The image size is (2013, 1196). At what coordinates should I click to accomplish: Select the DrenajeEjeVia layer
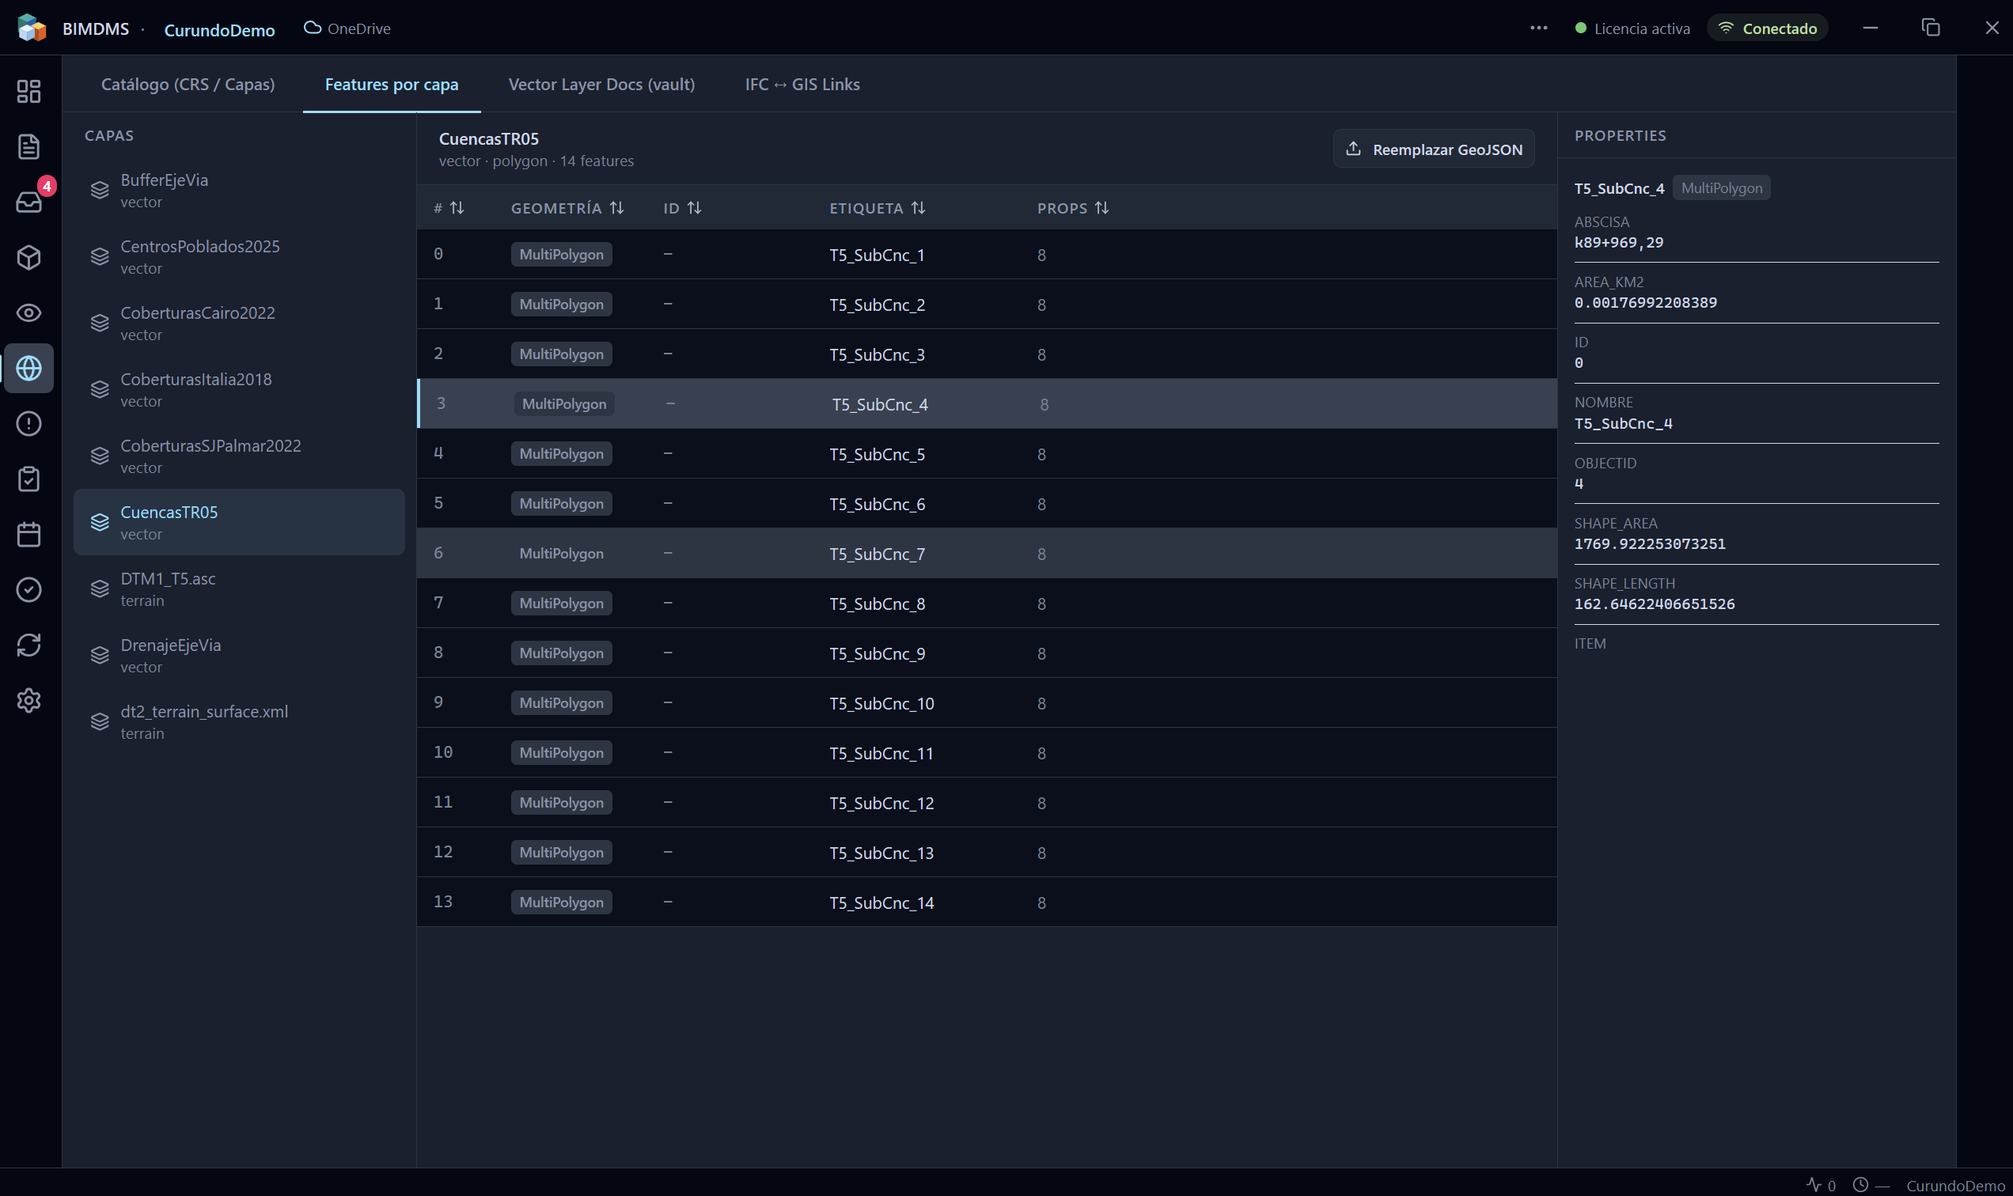click(239, 655)
